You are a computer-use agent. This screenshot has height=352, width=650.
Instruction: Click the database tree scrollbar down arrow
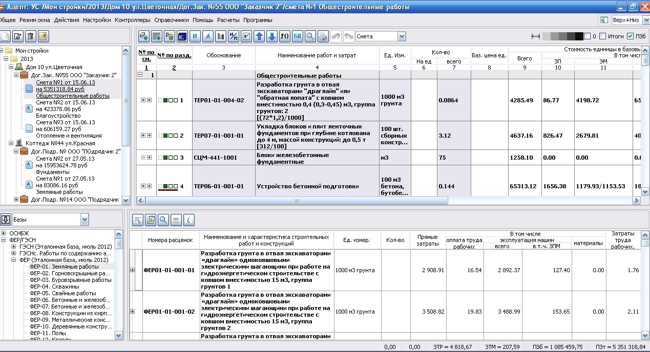(119, 336)
